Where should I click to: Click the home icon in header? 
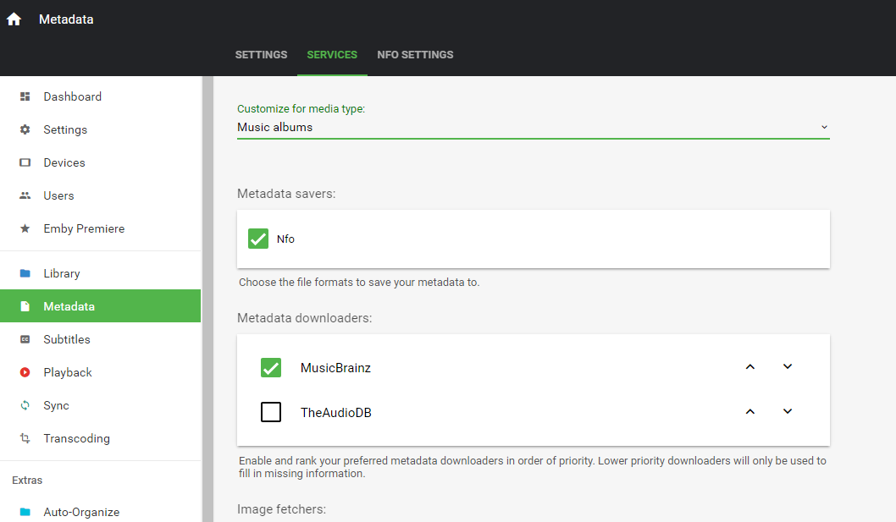[14, 19]
